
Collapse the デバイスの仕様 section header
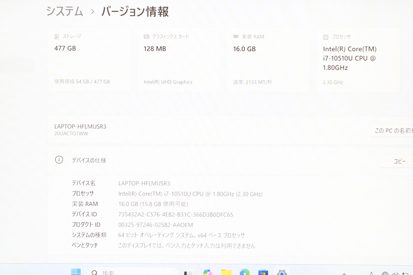pyautogui.click(x=230, y=161)
